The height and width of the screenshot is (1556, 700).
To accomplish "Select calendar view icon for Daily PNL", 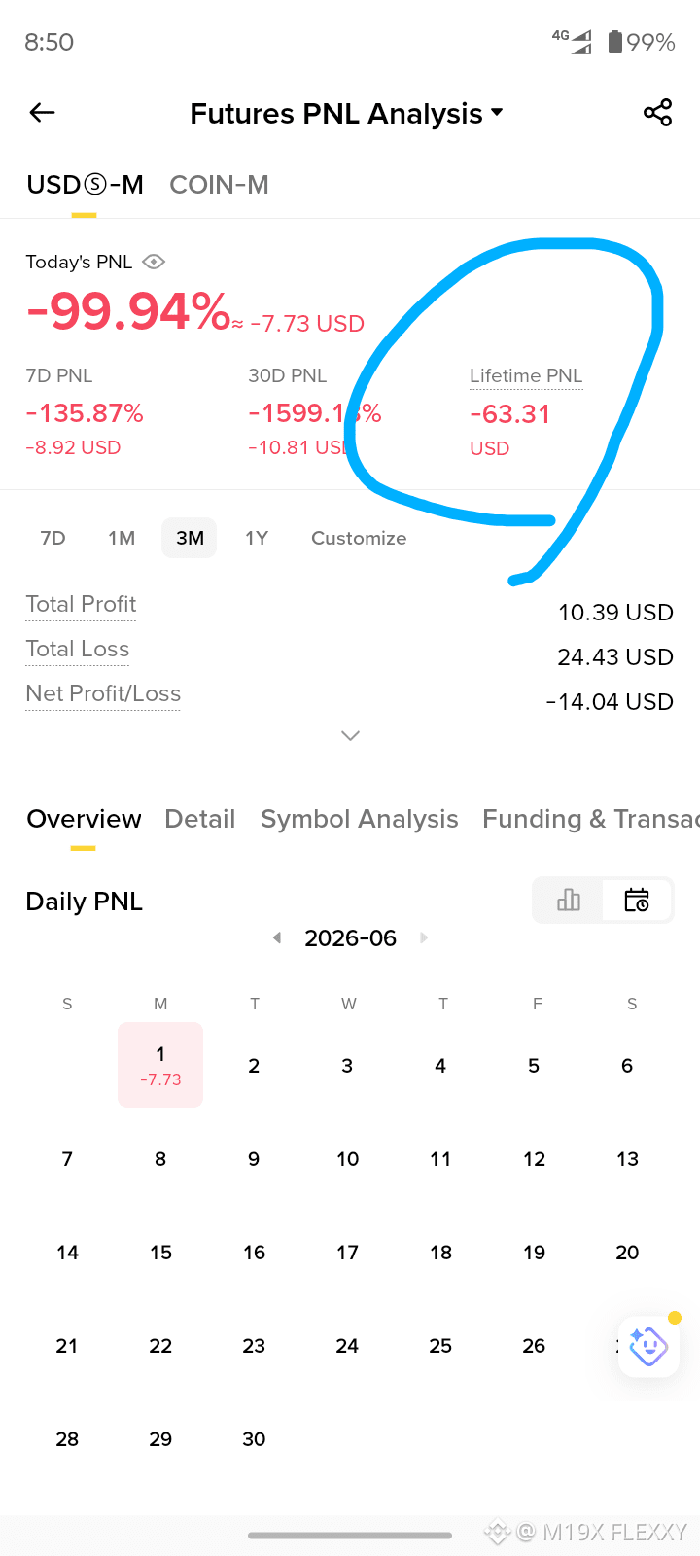I will [x=637, y=901].
